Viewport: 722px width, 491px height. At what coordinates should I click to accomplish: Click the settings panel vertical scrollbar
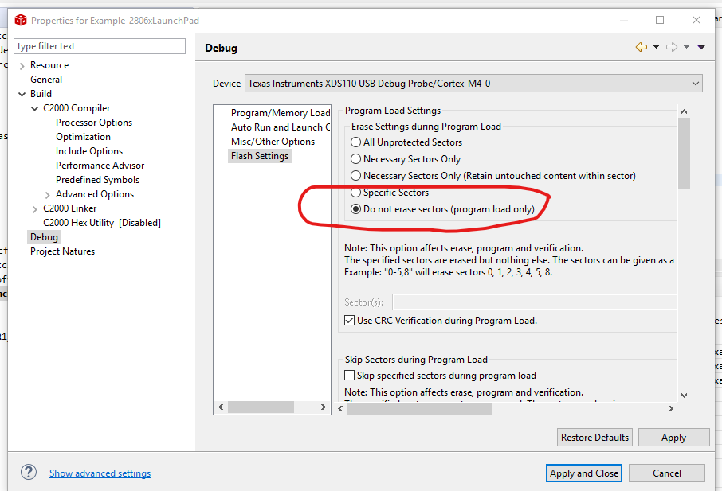point(684,151)
